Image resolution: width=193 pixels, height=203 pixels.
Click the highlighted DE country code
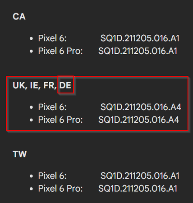click(65, 85)
